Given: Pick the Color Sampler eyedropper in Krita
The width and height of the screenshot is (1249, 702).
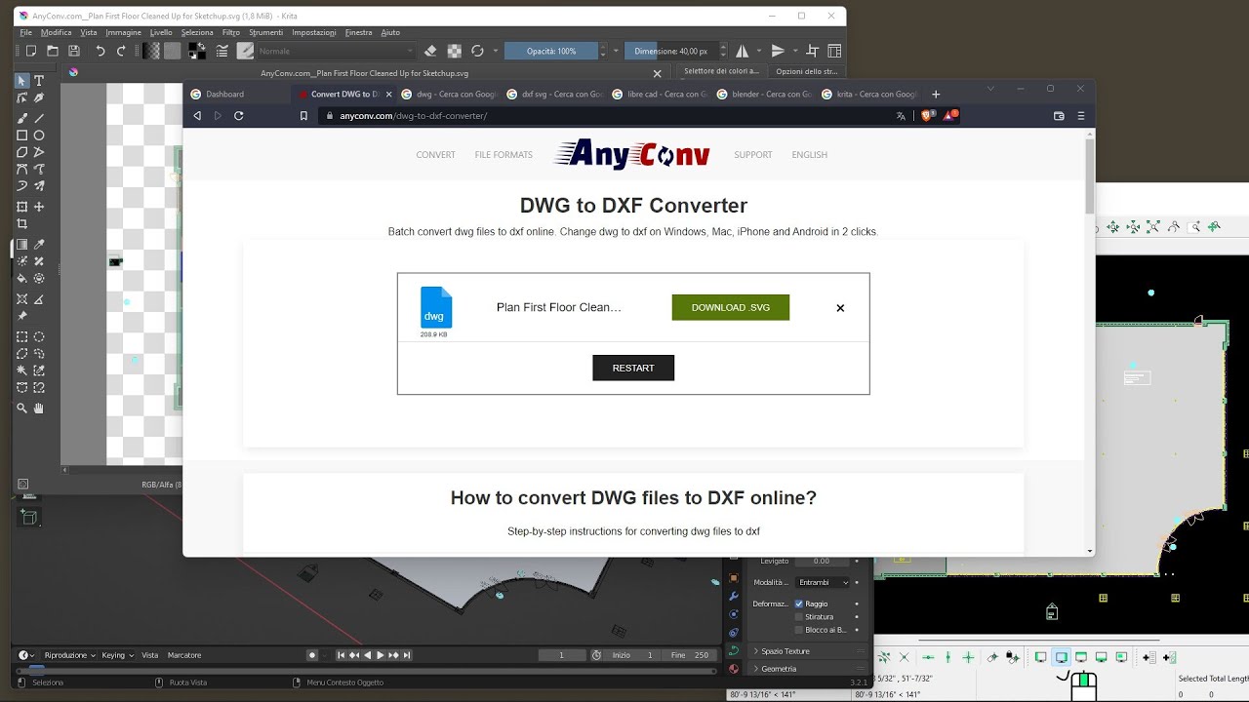Looking at the screenshot, I should tap(39, 245).
